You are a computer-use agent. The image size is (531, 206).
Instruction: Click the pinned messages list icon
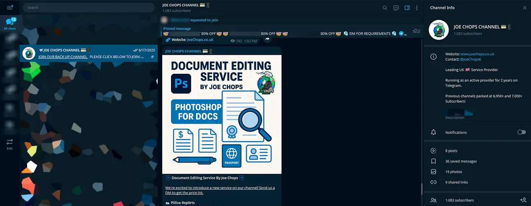click(x=416, y=31)
